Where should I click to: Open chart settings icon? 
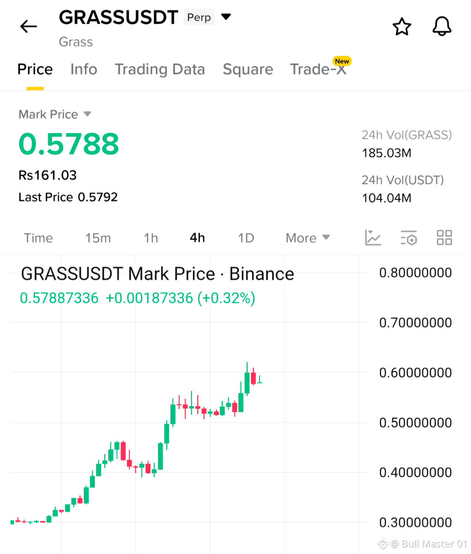(408, 238)
